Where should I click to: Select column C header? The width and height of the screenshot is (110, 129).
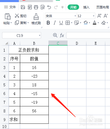coord(58,43)
